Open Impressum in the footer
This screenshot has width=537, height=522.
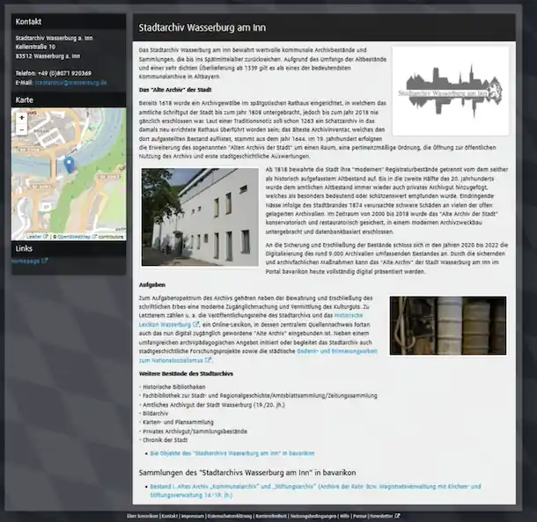[x=193, y=516]
